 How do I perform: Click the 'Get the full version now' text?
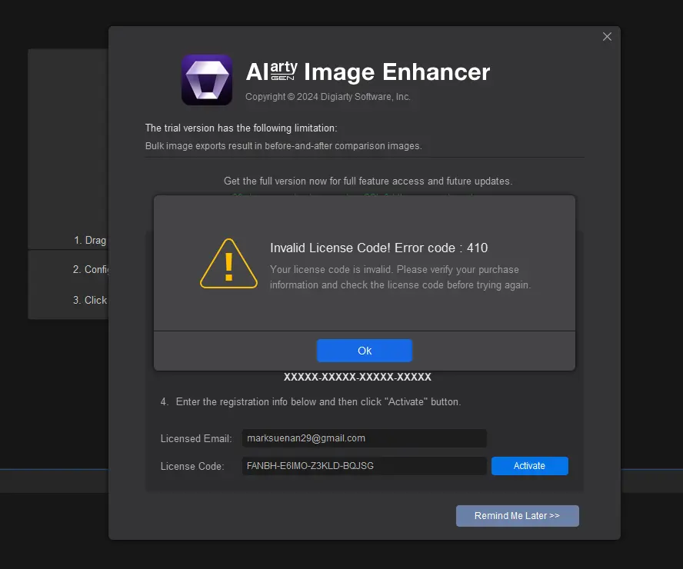pyautogui.click(x=368, y=181)
